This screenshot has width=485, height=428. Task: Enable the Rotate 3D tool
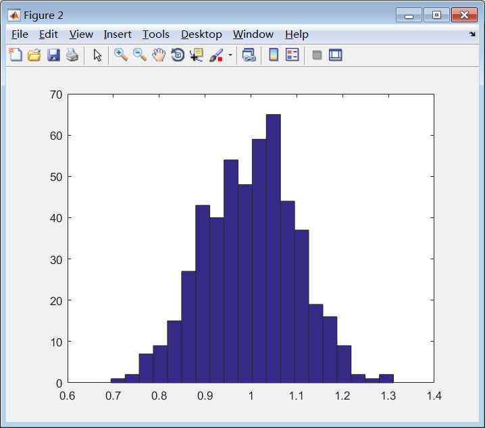pyautogui.click(x=178, y=55)
